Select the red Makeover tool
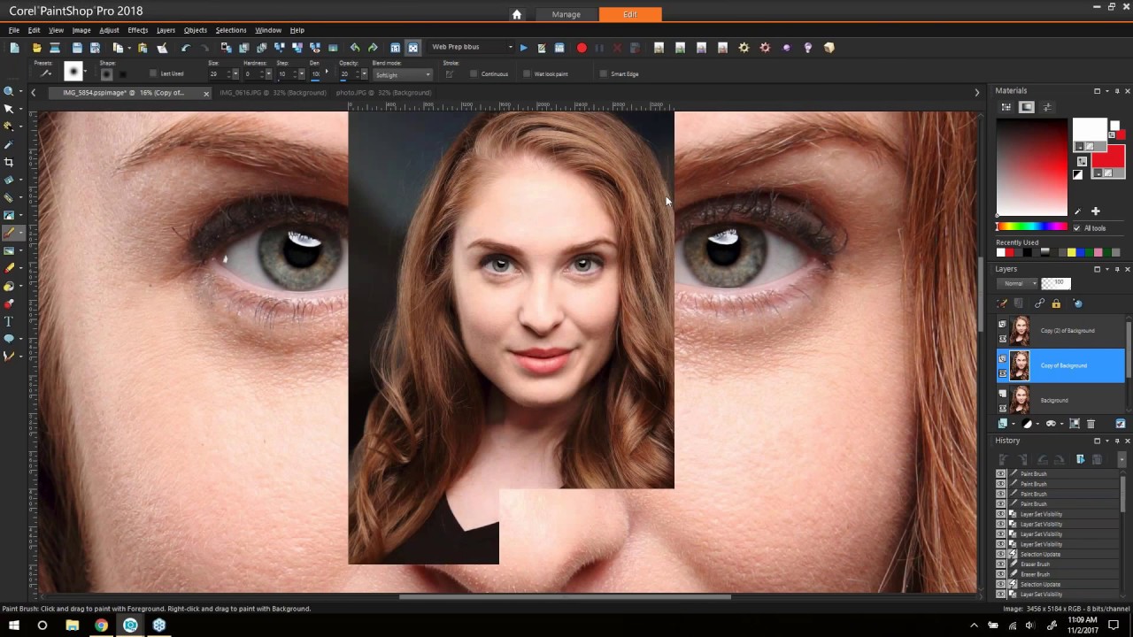Viewport: 1133px width, 637px height. (x=9, y=303)
